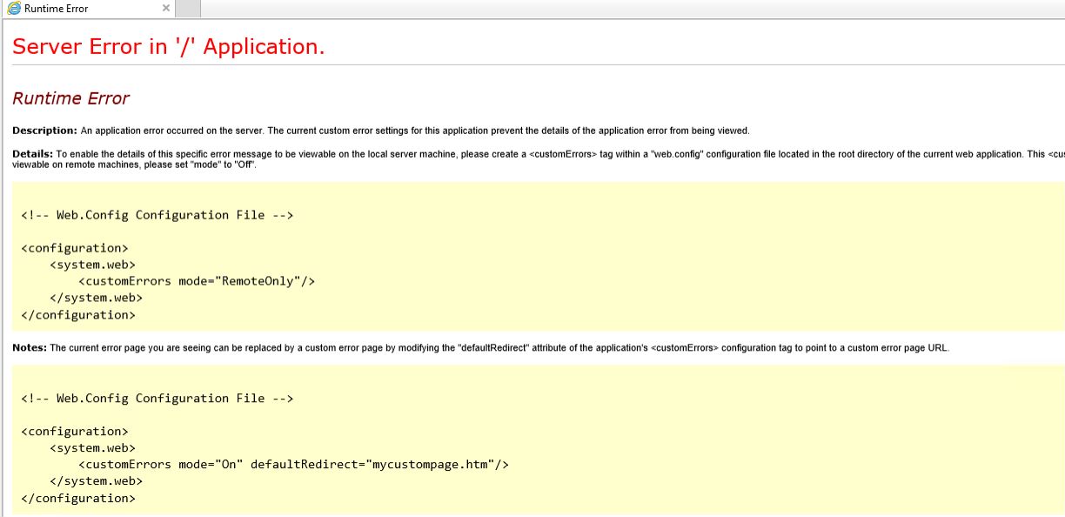This screenshot has width=1065, height=517.
Task: Click the first opening <system.web> tag
Action: click(x=92, y=265)
